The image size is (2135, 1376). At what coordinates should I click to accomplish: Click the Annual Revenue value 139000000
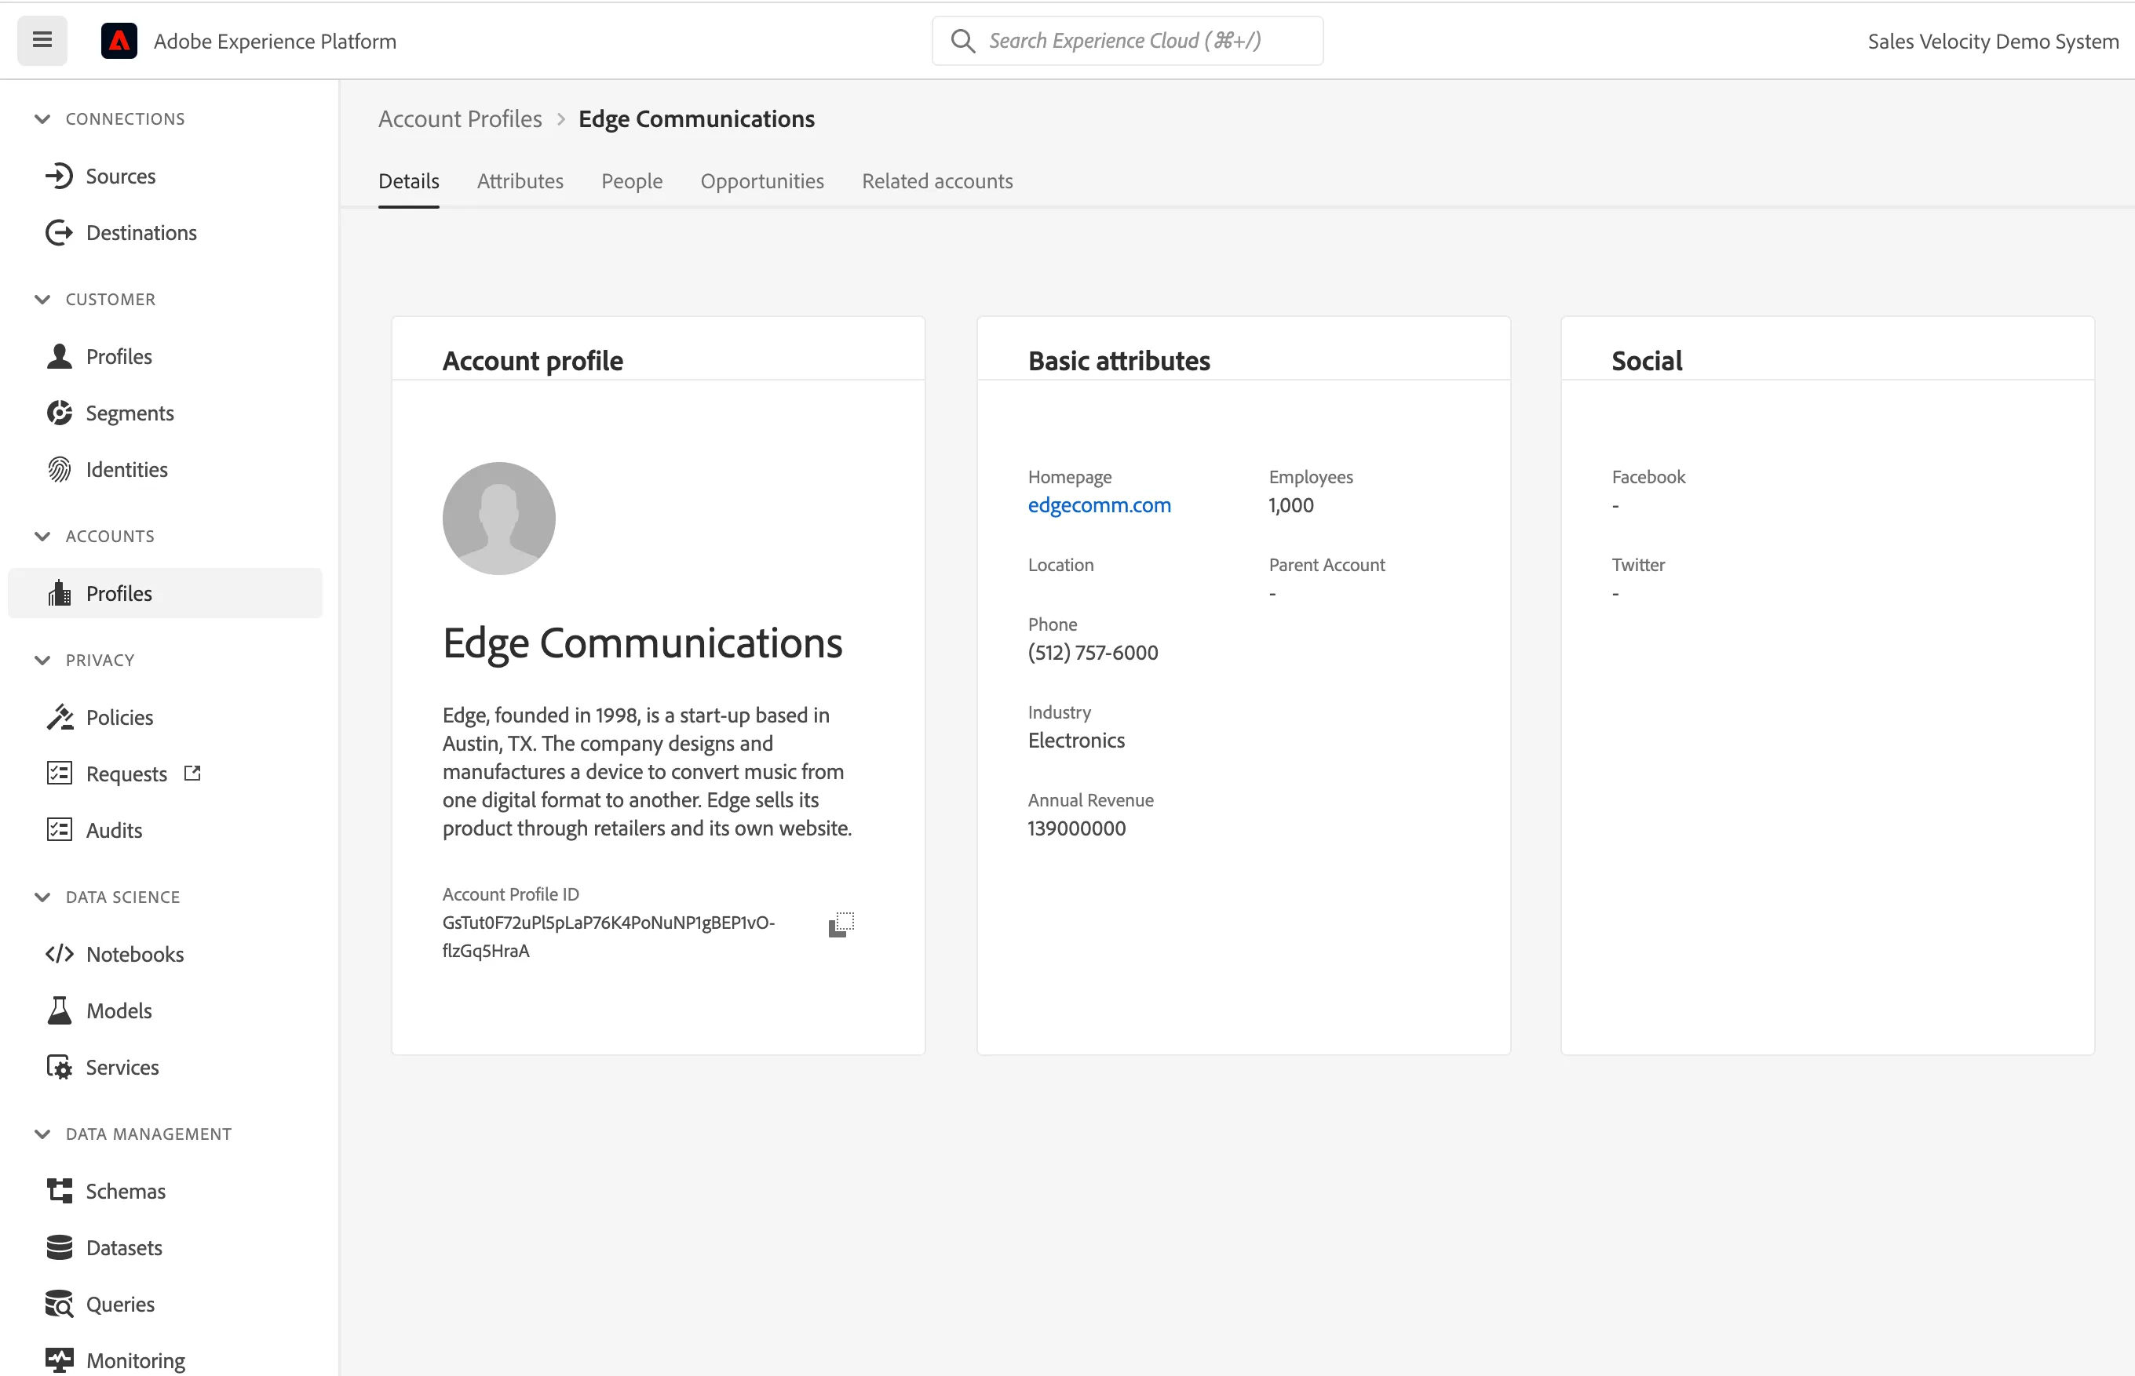tap(1076, 828)
